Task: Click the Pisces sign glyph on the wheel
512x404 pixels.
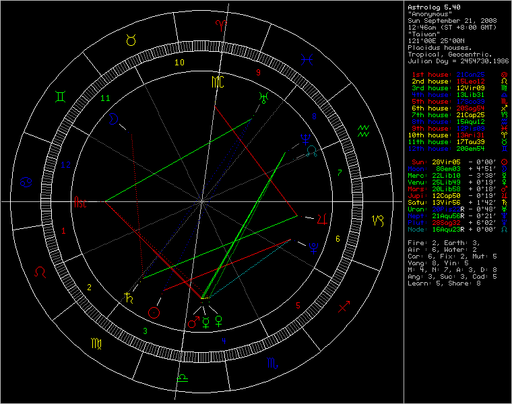Action: pyautogui.click(x=307, y=60)
